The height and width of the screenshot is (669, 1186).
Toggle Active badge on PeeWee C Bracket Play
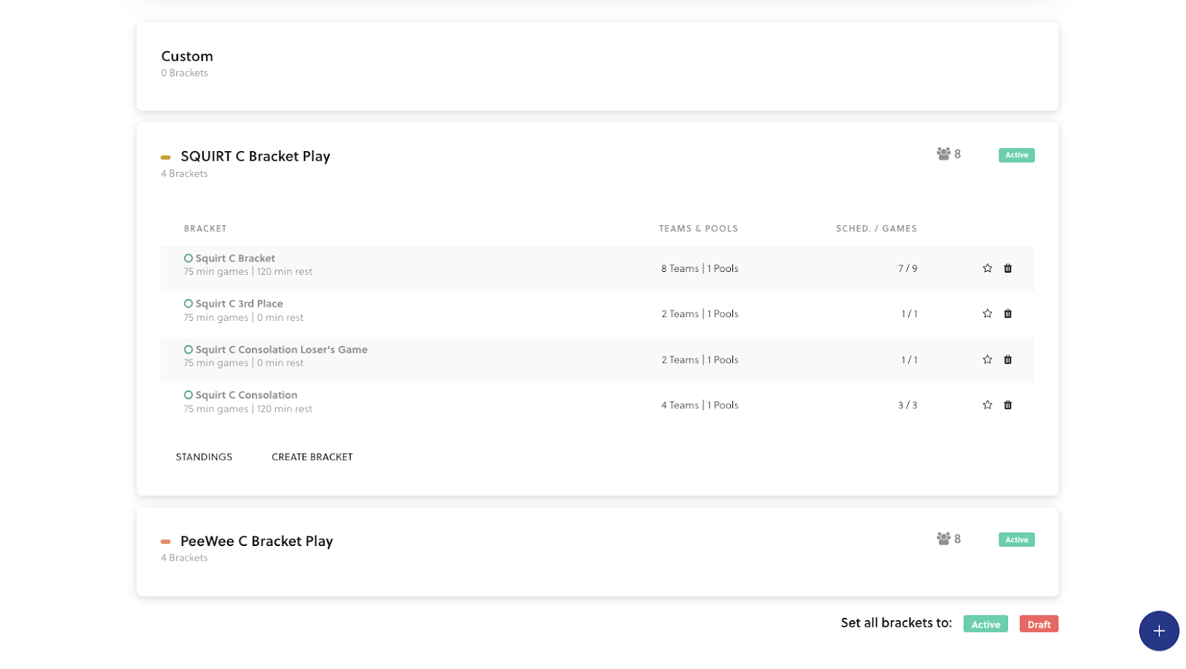coord(1016,539)
